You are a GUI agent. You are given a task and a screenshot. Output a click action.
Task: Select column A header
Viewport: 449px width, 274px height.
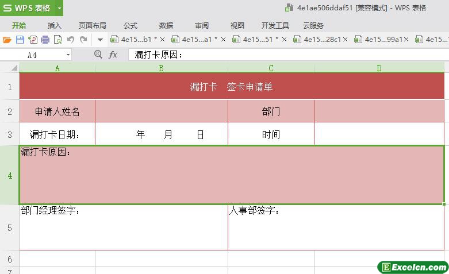tap(57, 68)
